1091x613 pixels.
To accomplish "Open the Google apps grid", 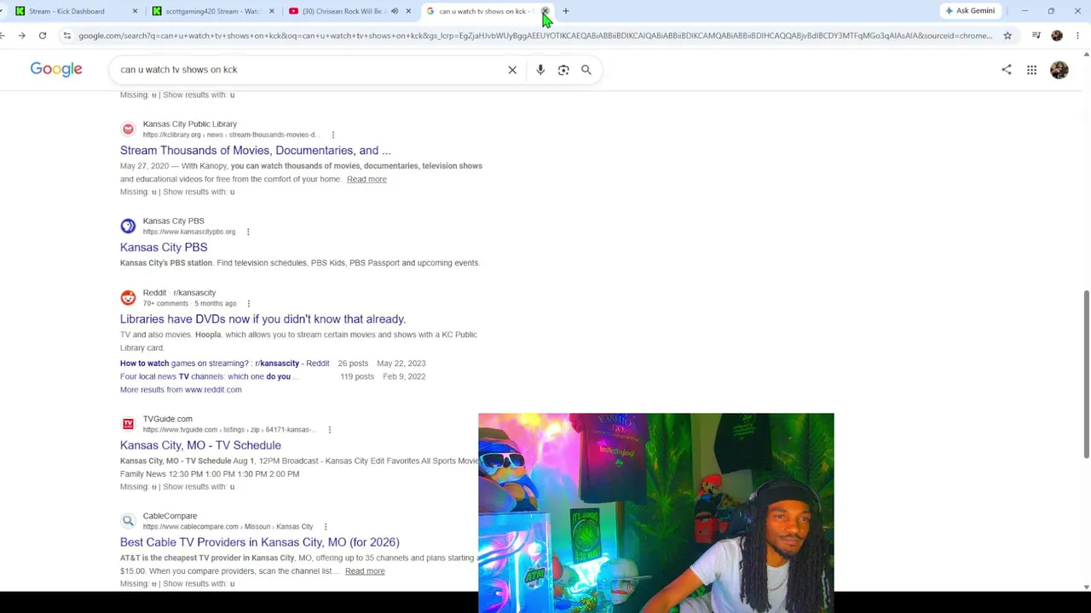I will click(x=1031, y=70).
